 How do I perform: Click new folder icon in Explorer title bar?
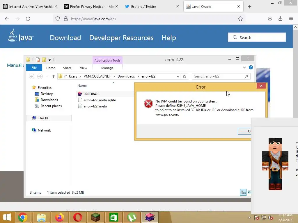tap(44, 60)
